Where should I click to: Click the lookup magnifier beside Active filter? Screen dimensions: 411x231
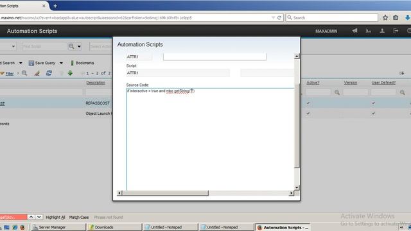pos(337,92)
